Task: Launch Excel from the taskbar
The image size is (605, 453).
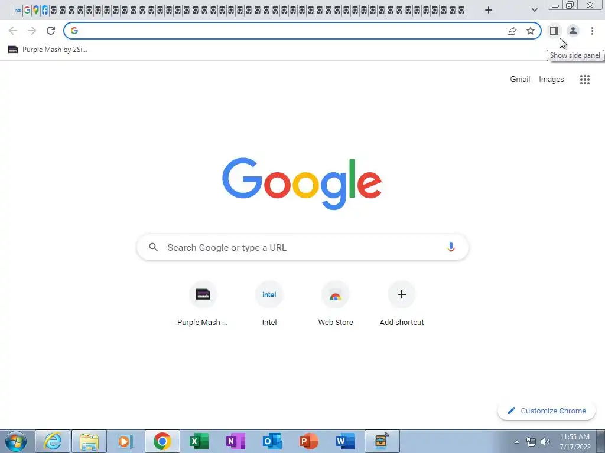Action: pyautogui.click(x=199, y=441)
